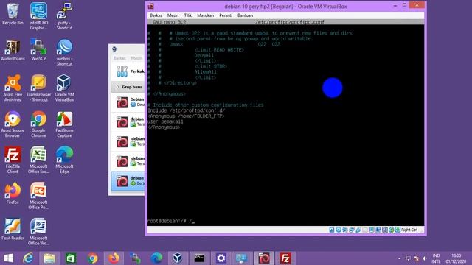Open the Store app from the taskbar

click(71, 258)
